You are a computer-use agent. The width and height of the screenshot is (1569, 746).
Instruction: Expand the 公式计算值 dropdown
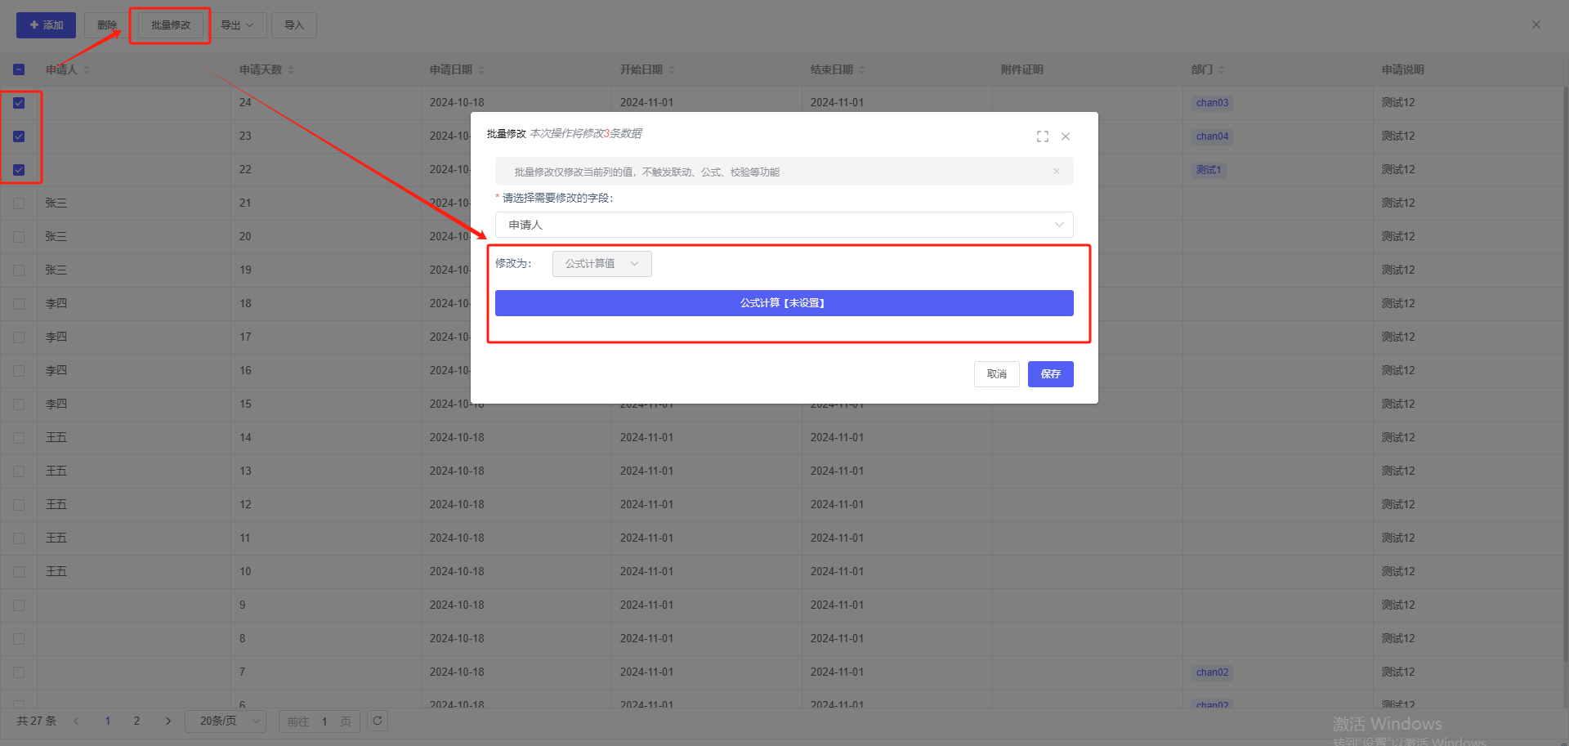(601, 264)
